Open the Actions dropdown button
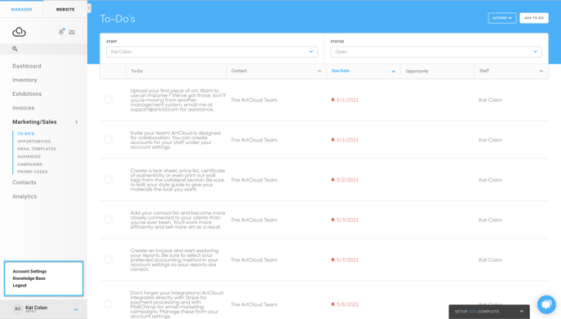 pyautogui.click(x=502, y=18)
